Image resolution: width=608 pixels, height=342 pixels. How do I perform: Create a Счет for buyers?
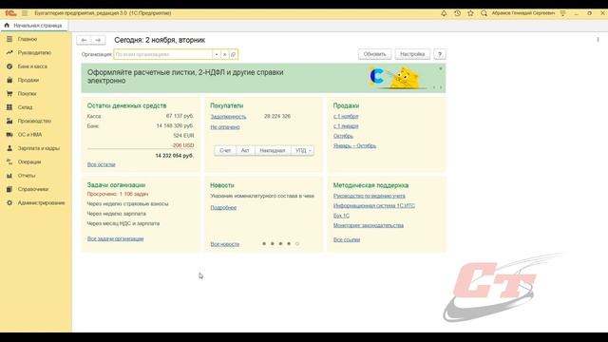(225, 150)
